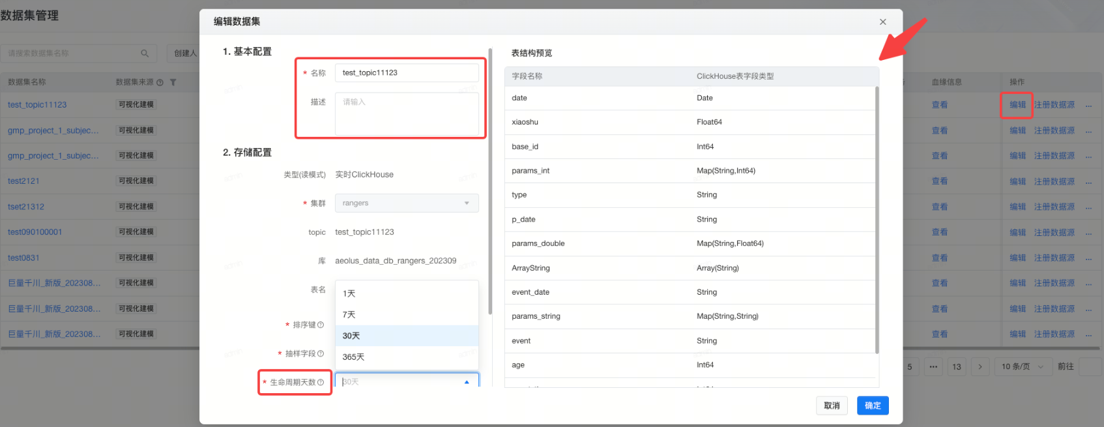Click the 字段名称 column header
Image resolution: width=1104 pixels, height=427 pixels.
click(x=527, y=76)
